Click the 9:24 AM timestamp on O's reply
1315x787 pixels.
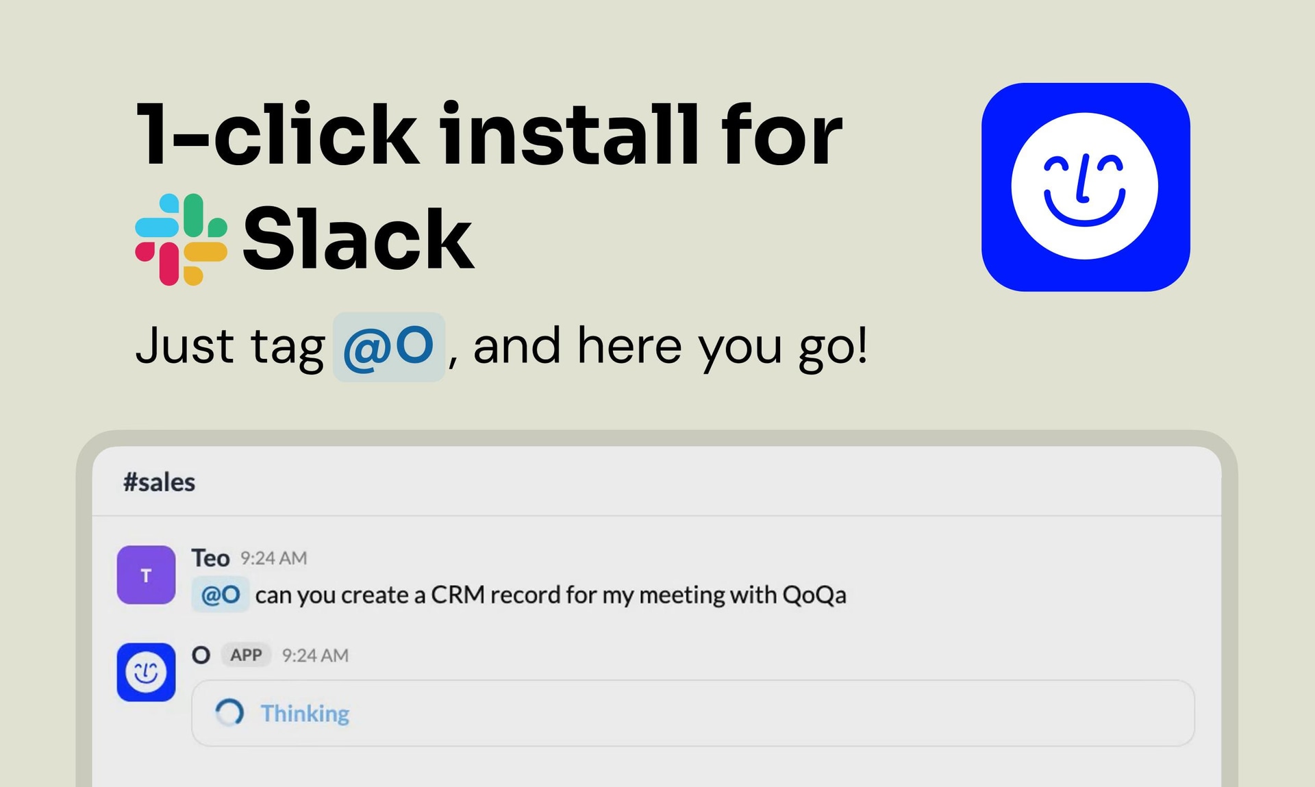[315, 655]
